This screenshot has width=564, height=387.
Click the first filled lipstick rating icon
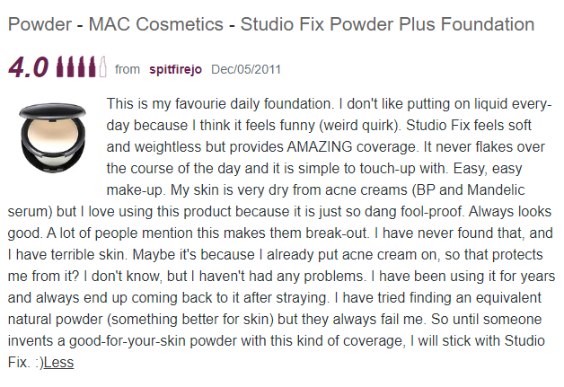(60, 66)
